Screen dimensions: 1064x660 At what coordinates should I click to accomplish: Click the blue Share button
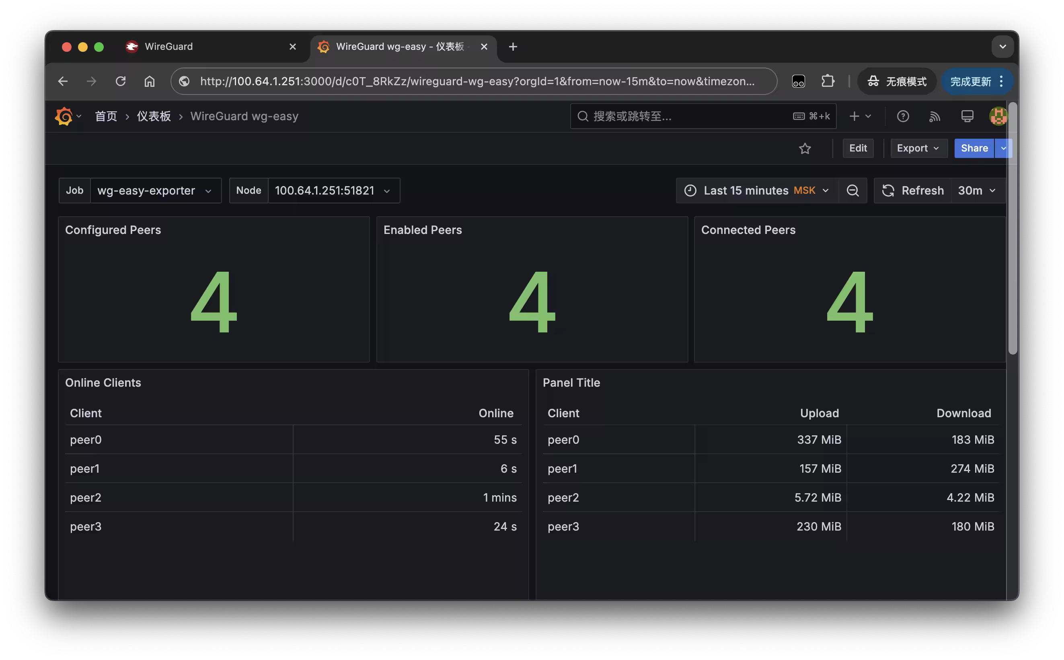[974, 148]
